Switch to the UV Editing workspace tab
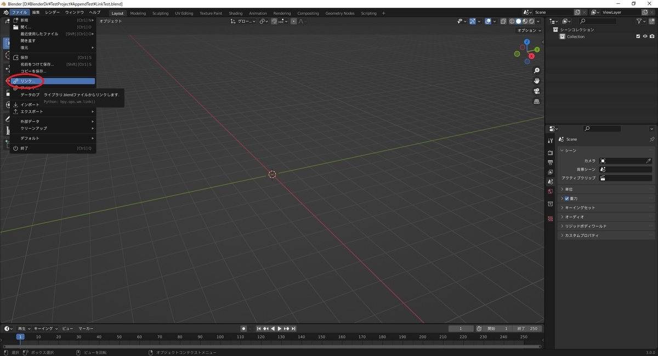The image size is (658, 356). click(184, 13)
